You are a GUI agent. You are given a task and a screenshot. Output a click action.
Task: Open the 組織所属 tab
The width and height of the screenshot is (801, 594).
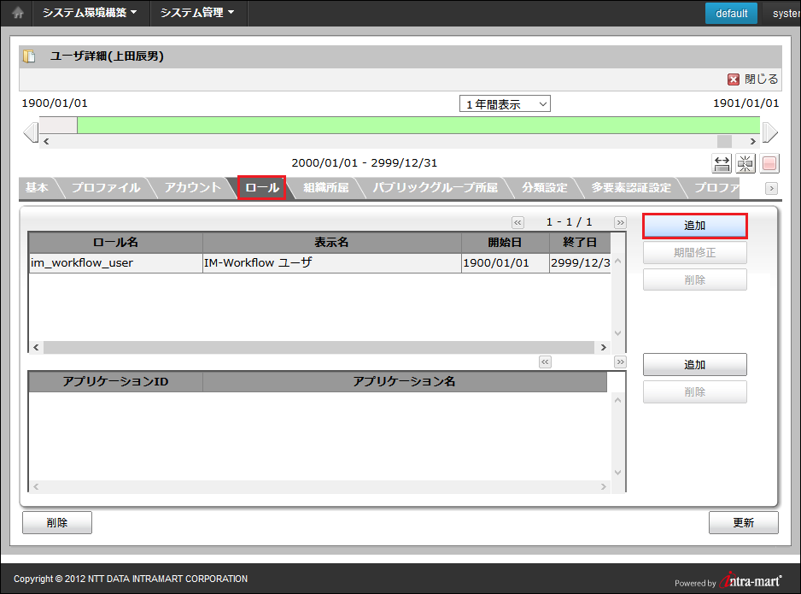pos(326,188)
